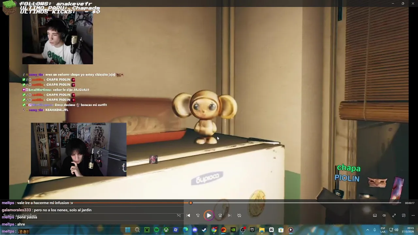Viewport: 418px width, 235px height.
Task: Click the 'bancas mi outfit' chat message
Action: [65, 105]
